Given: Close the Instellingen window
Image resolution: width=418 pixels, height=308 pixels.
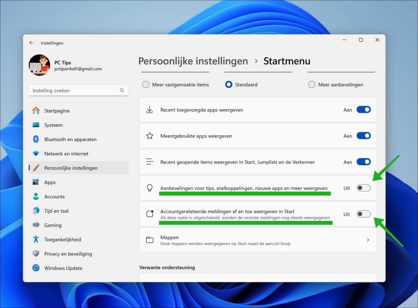Looking at the screenshot, I should [x=377, y=40].
